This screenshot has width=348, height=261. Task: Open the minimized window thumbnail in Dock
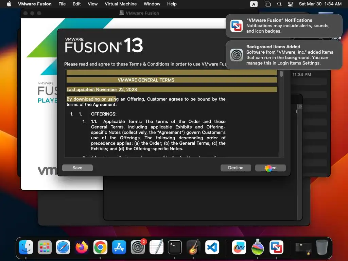coord(303,248)
